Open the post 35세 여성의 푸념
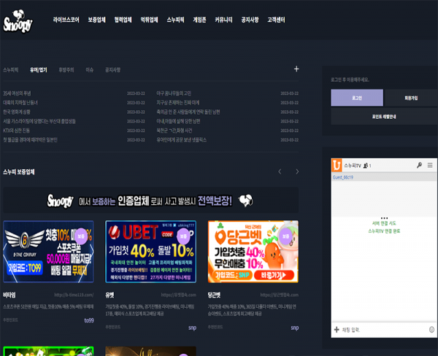Image resolution: width=438 pixels, height=356 pixels. [17, 93]
